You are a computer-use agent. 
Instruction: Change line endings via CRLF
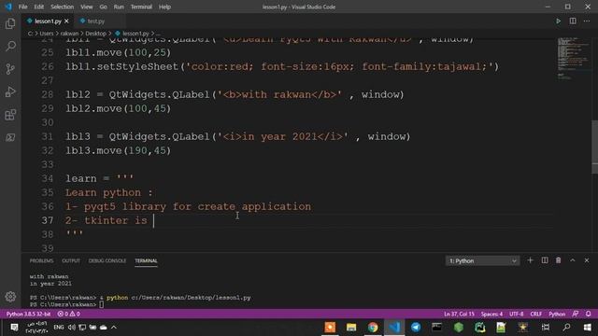(x=535, y=314)
